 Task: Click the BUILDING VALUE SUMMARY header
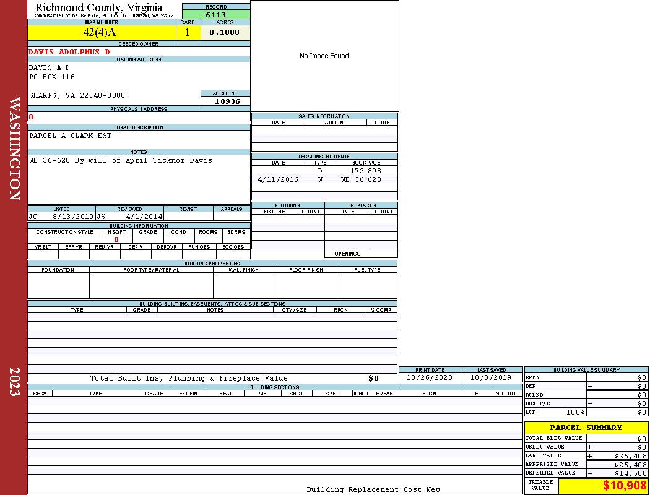point(586,369)
